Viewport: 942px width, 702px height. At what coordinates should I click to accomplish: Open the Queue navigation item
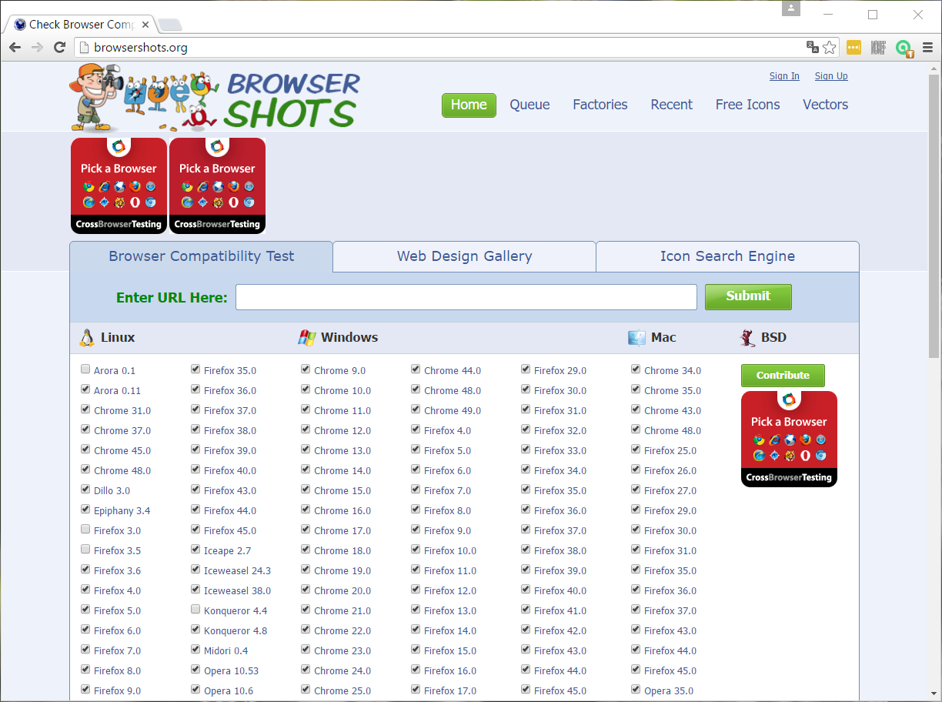click(x=529, y=105)
